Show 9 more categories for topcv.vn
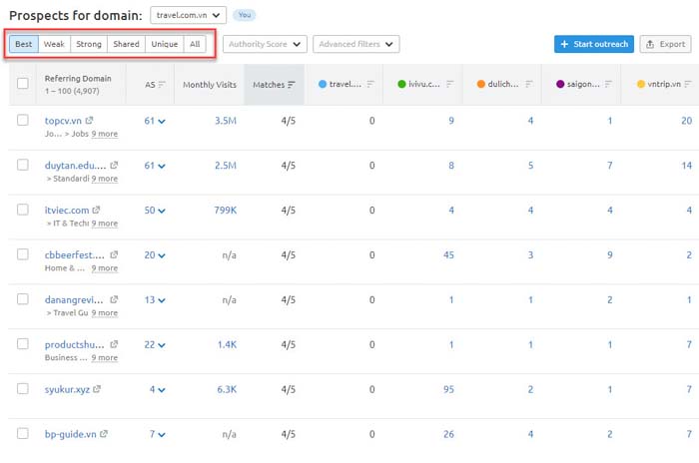This screenshot has width=699, height=463. tap(105, 134)
